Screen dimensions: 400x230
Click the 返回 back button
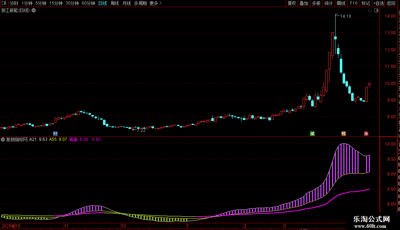pos(391,3)
